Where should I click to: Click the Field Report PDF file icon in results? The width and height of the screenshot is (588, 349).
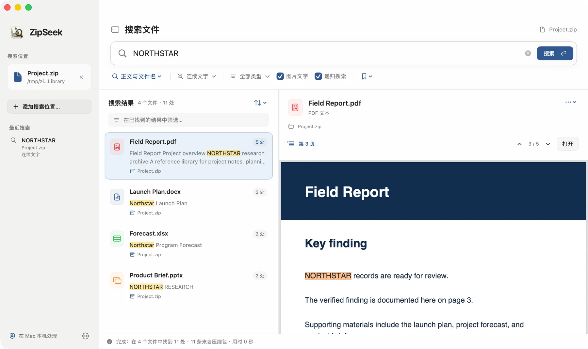click(x=117, y=147)
